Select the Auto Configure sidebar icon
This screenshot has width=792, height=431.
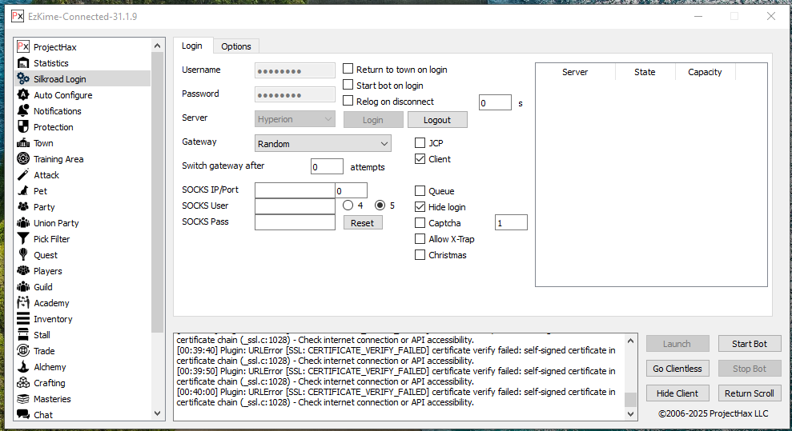tap(23, 95)
